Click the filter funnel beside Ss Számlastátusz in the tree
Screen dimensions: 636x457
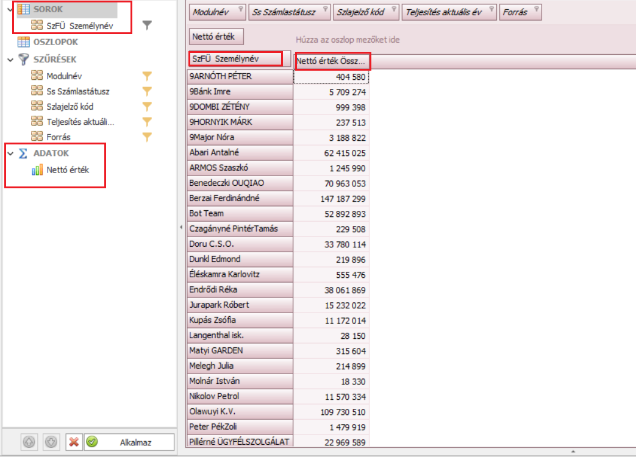[146, 91]
